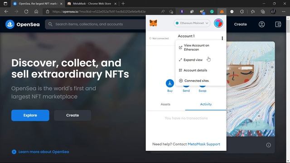Go back with the browser back arrow
Viewport: 290px width, 163px height.
click(6, 12)
